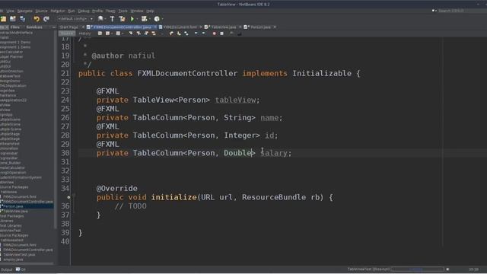Expand the Profile Project dropdown arrow
Viewport: 487px width, 274px height.
(162, 19)
